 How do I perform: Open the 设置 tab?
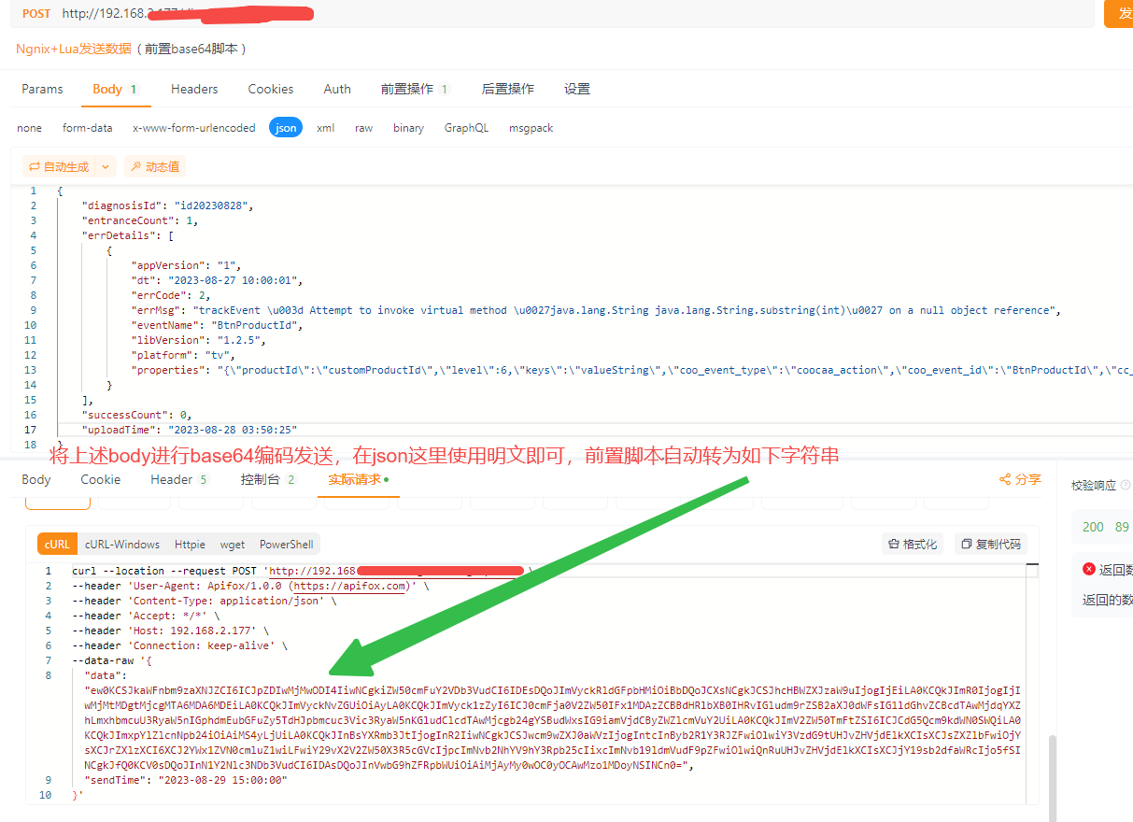click(577, 89)
